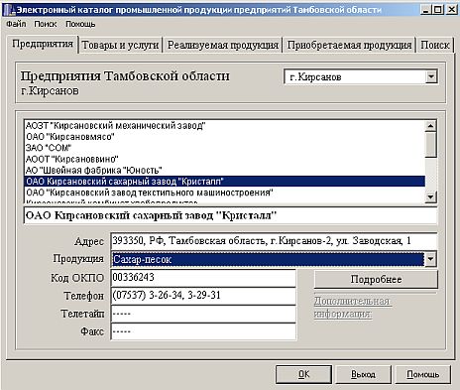Click the application icon in the title bar
The image size is (460, 390).
[x=9, y=10]
